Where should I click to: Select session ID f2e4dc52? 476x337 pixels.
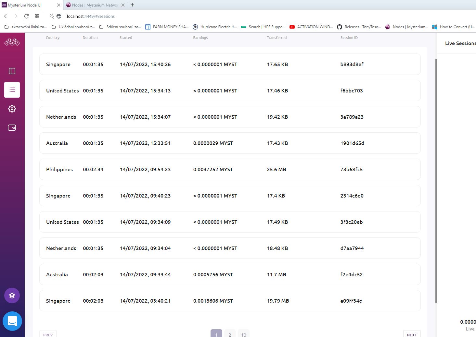(x=352, y=274)
